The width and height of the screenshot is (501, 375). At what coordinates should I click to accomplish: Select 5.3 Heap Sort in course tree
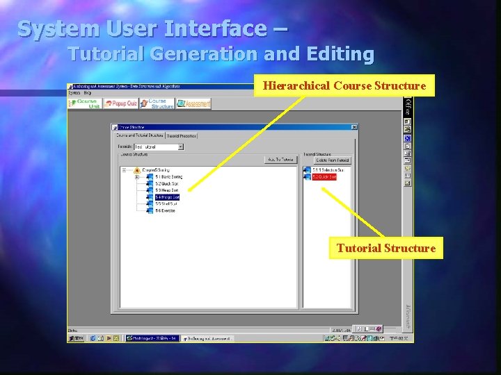[x=167, y=190]
